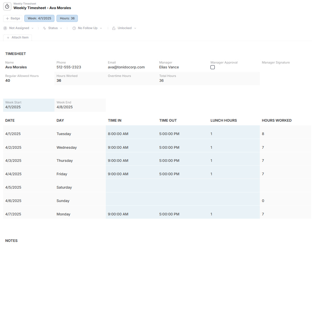
Task: Click the Status pulse icon
Action: (x=44, y=28)
